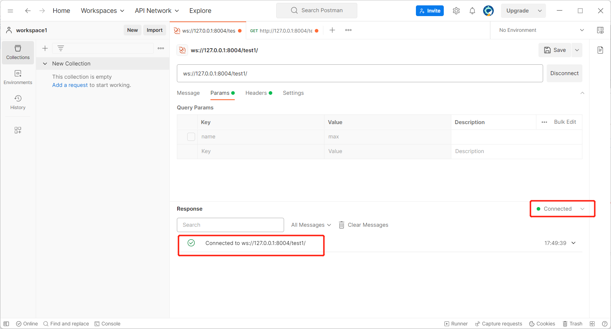Open the Save options dropdown arrow
Viewport: 611px width, 329px height.
pos(577,50)
